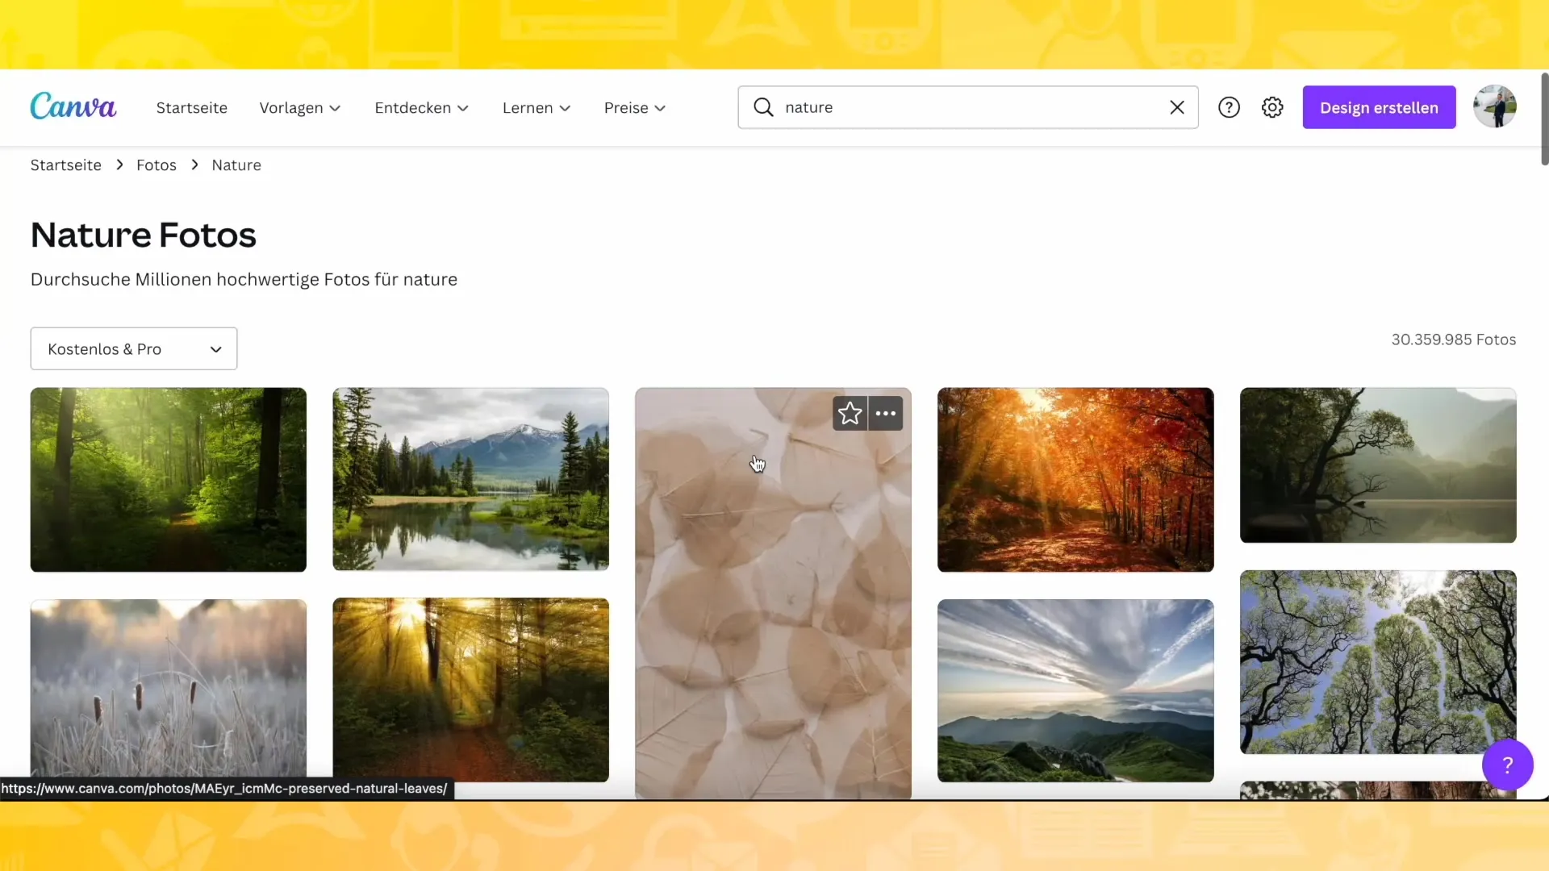Open the Startseite menu item
Viewport: 1549px width, 871px height.
pos(191,107)
